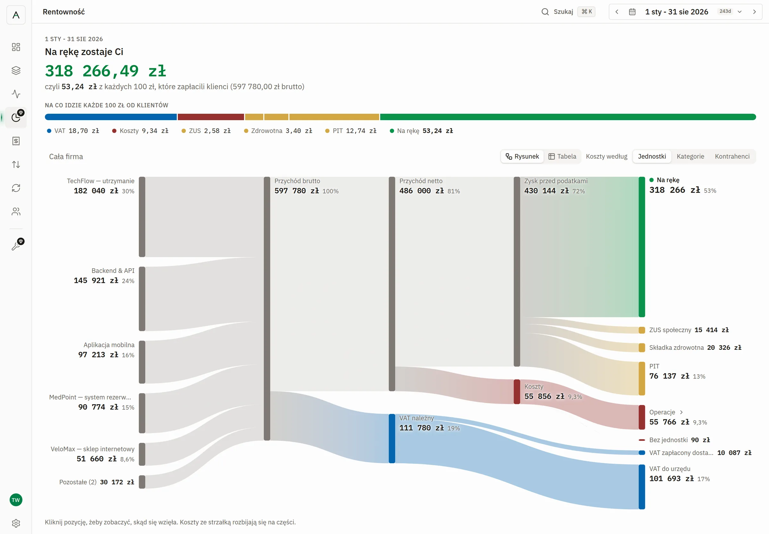
Task: Group costs by Jednostki
Action: [x=651, y=156]
